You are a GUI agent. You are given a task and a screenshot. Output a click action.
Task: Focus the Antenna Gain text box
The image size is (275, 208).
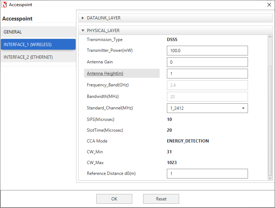click(x=207, y=62)
